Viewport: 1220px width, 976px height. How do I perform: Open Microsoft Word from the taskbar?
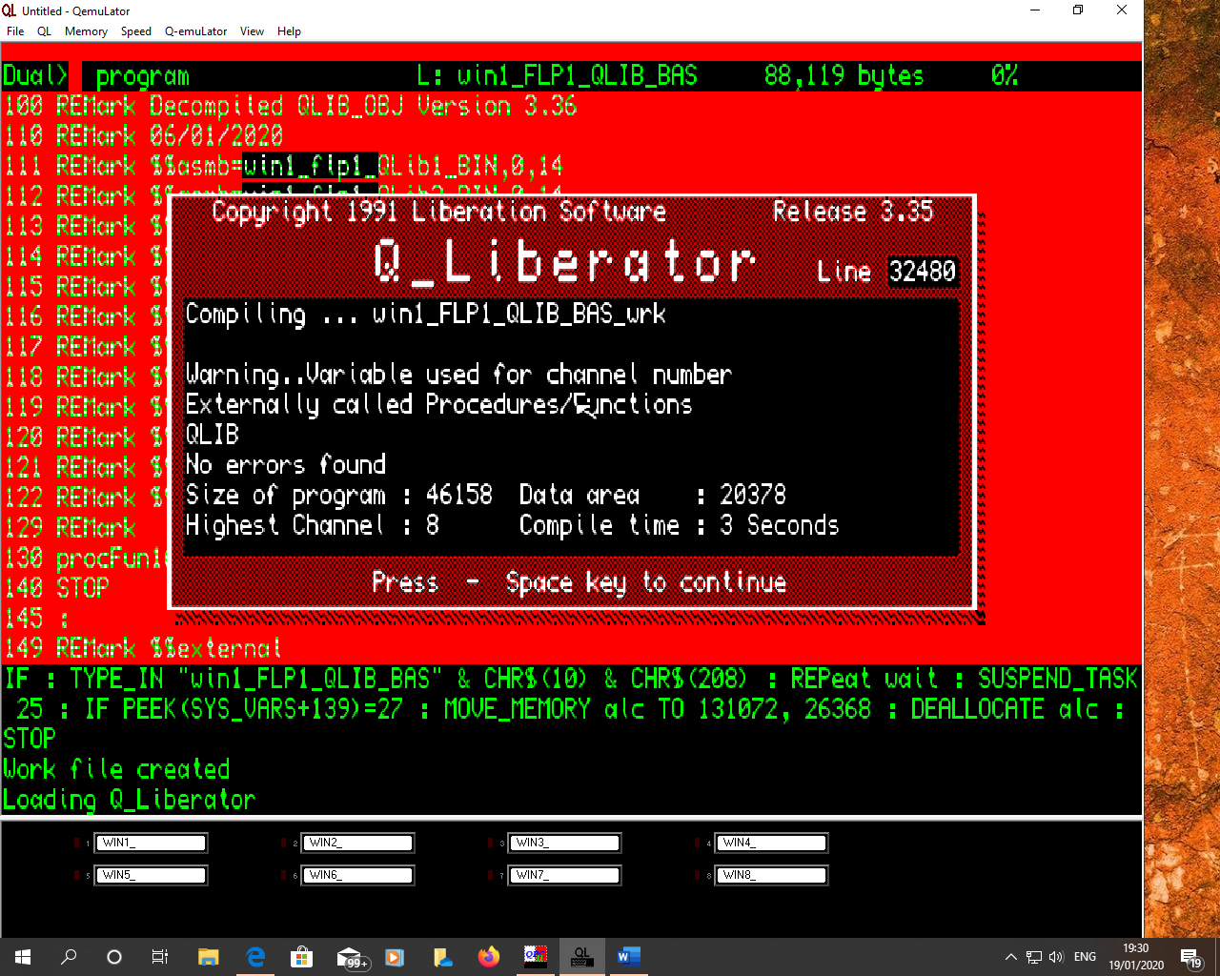pos(628,957)
